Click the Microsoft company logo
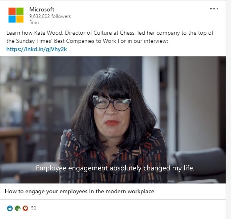Image resolution: width=231 pixels, height=219 pixels. pyautogui.click(x=16, y=15)
